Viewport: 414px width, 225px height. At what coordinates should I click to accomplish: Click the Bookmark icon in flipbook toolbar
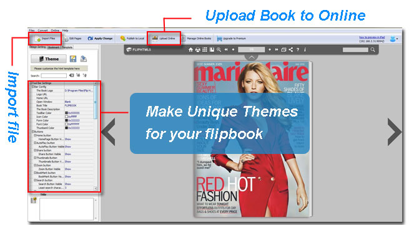coord(212,49)
